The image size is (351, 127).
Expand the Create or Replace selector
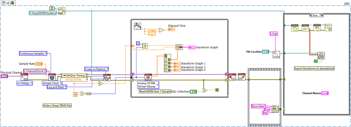click(x=96, y=69)
